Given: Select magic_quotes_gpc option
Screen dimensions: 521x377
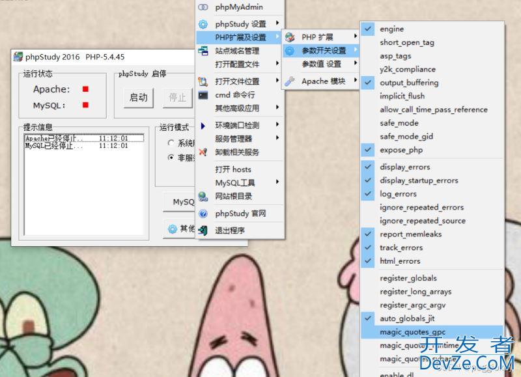Looking at the screenshot, I should pos(432,332).
